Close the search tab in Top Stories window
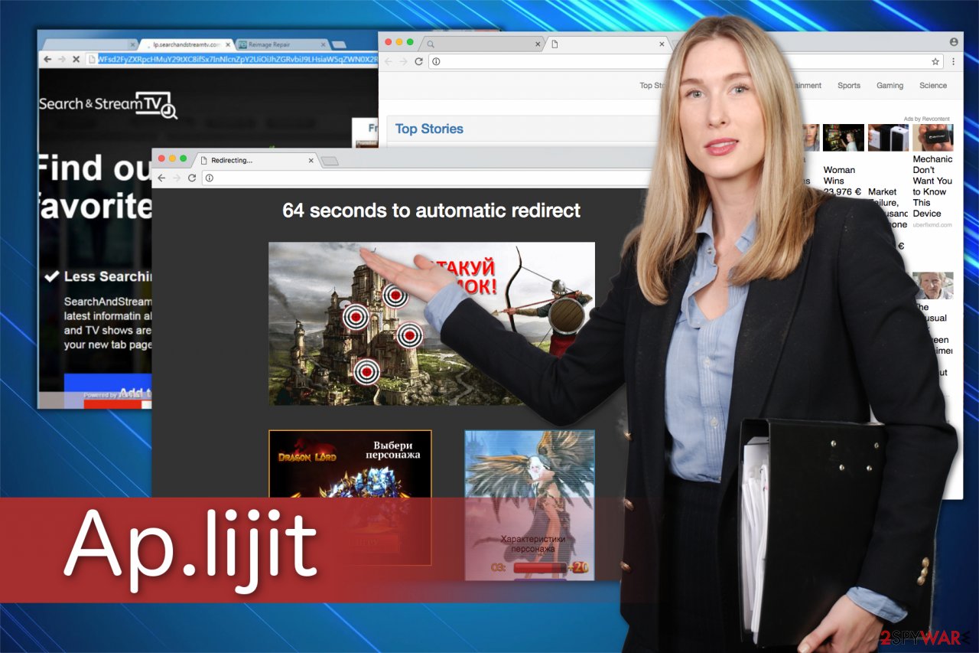Image resolution: width=979 pixels, height=653 pixels. coord(538,44)
